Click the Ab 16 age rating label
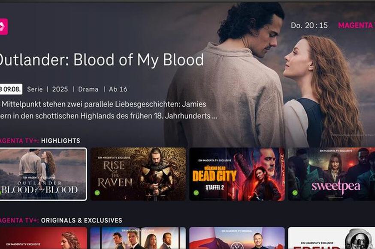This screenshot has height=249, width=375. click(118, 89)
